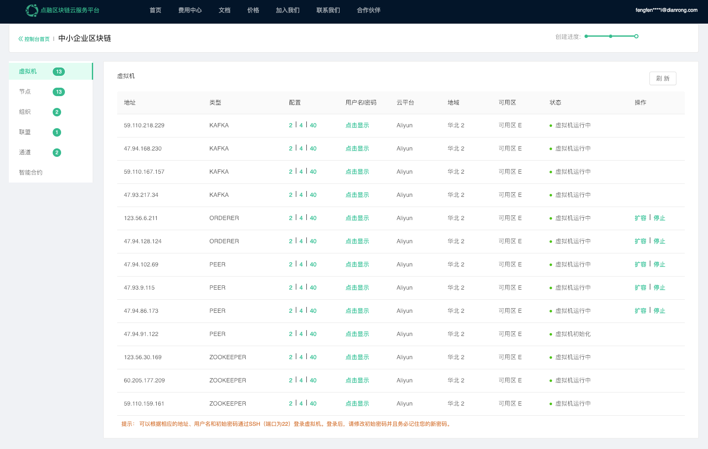Click 扩容 for VM 123.56.6.211
Screen dimensions: 708x449
pos(641,218)
